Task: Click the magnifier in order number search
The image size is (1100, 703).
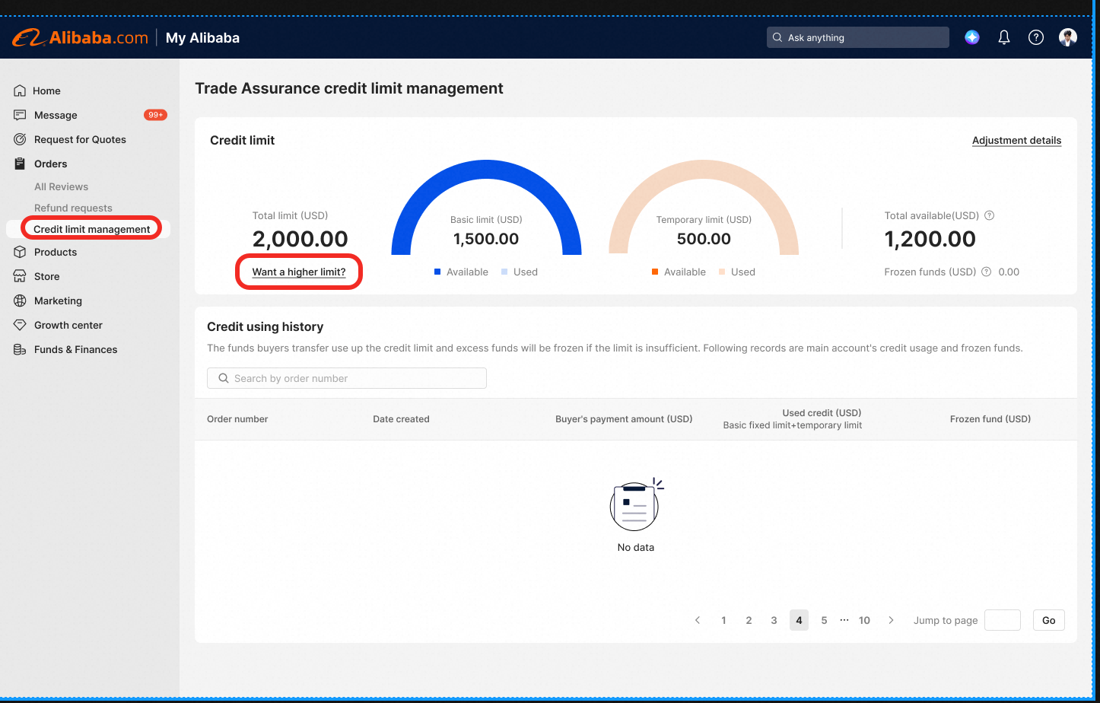Action: pyautogui.click(x=224, y=378)
